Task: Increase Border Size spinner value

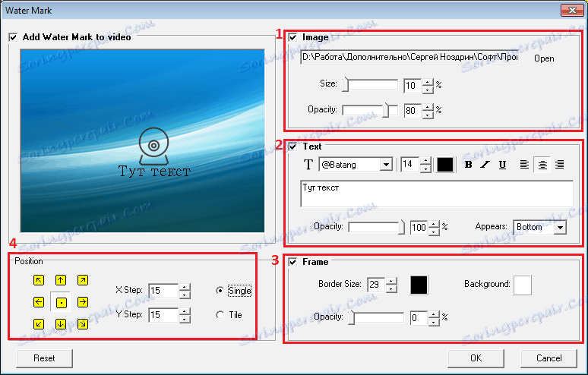Action: pos(391,282)
